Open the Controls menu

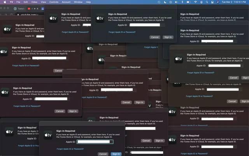point(54,2)
